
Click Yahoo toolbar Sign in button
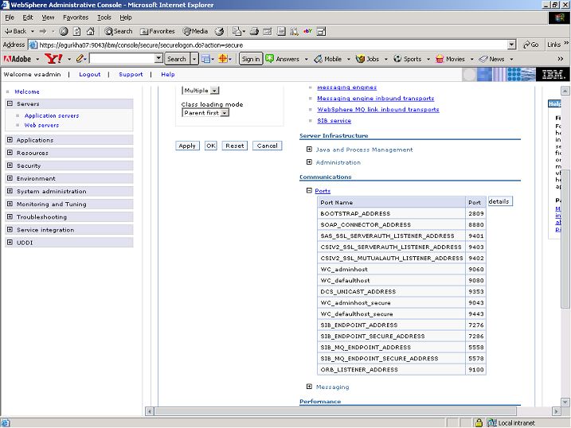251,59
